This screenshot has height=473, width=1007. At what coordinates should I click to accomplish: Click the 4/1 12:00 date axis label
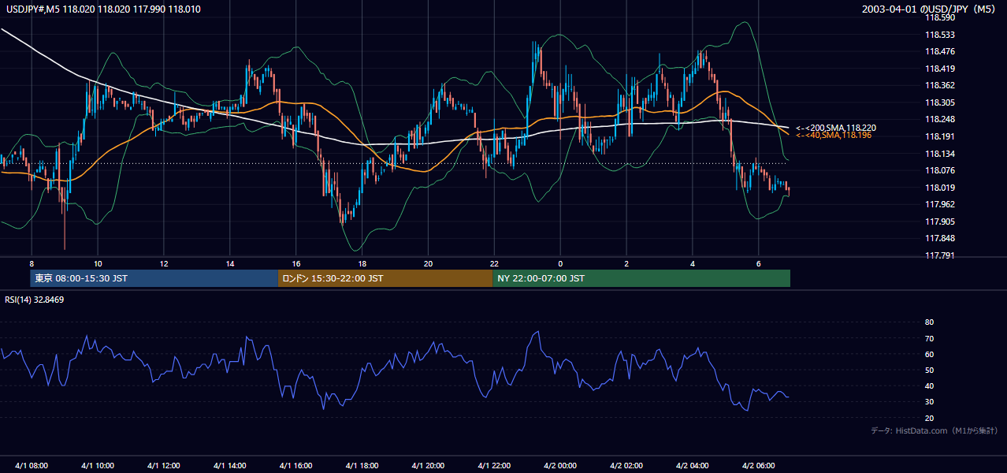point(164,465)
